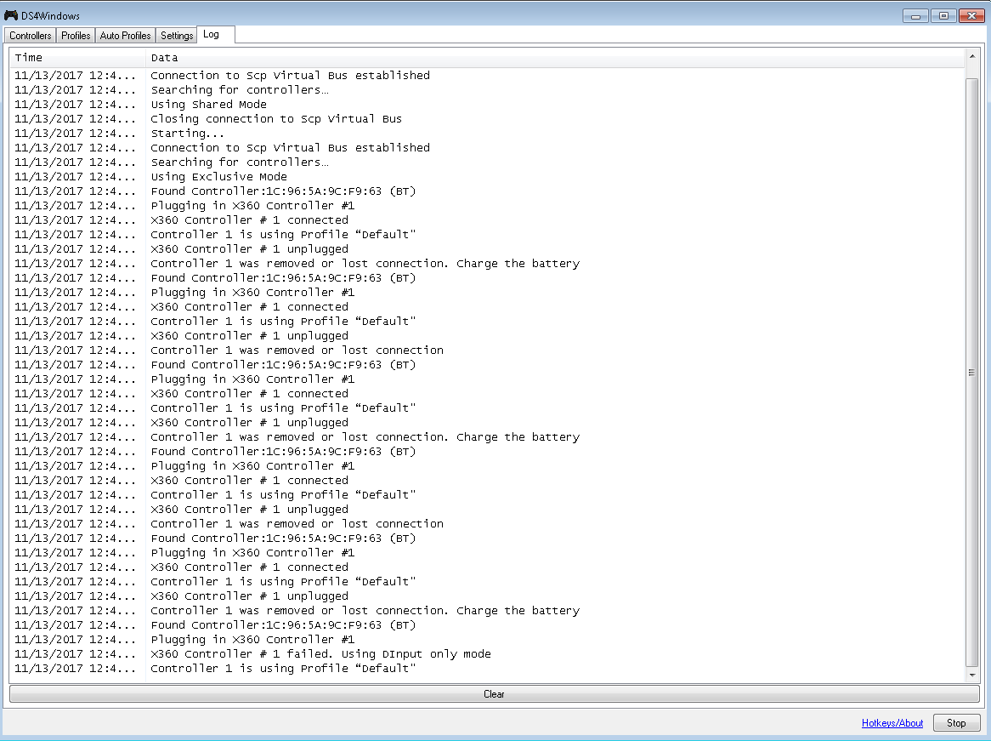This screenshot has height=741, width=991.
Task: Minimize the DS4Windows window
Action: click(915, 16)
